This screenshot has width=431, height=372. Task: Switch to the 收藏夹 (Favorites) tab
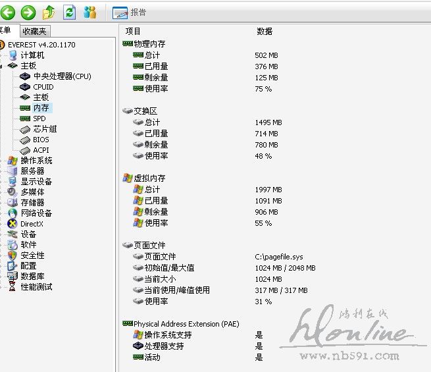pos(34,31)
